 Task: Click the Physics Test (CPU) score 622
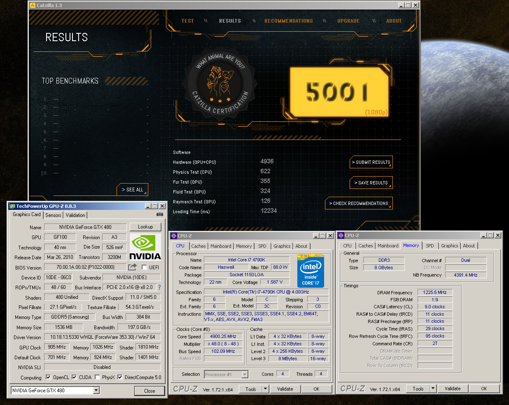(x=265, y=171)
